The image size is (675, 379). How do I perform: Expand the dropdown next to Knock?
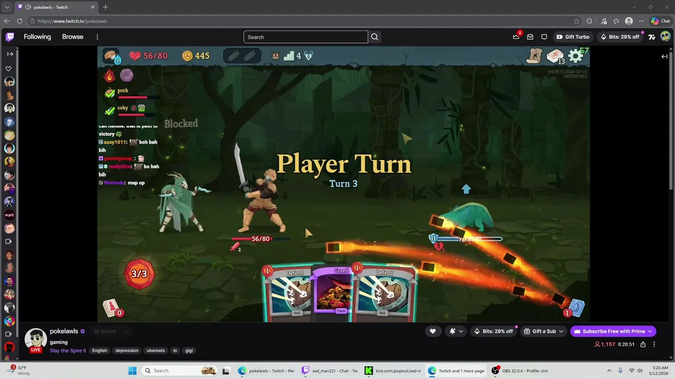[x=127, y=331]
